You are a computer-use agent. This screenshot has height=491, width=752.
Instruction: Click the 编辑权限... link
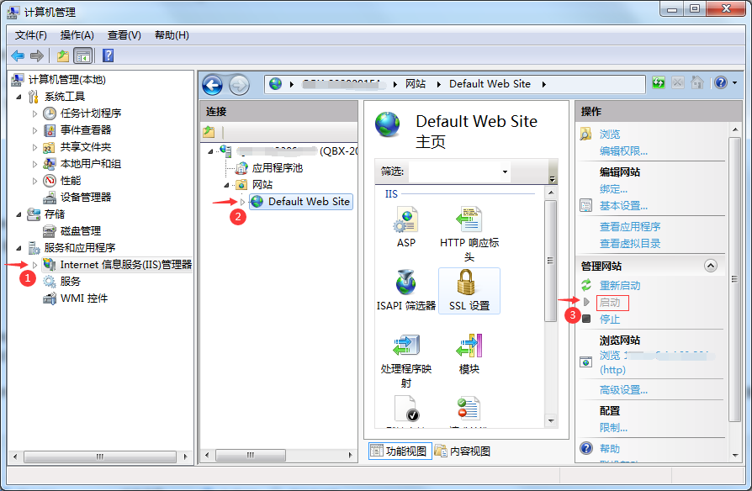point(623,151)
